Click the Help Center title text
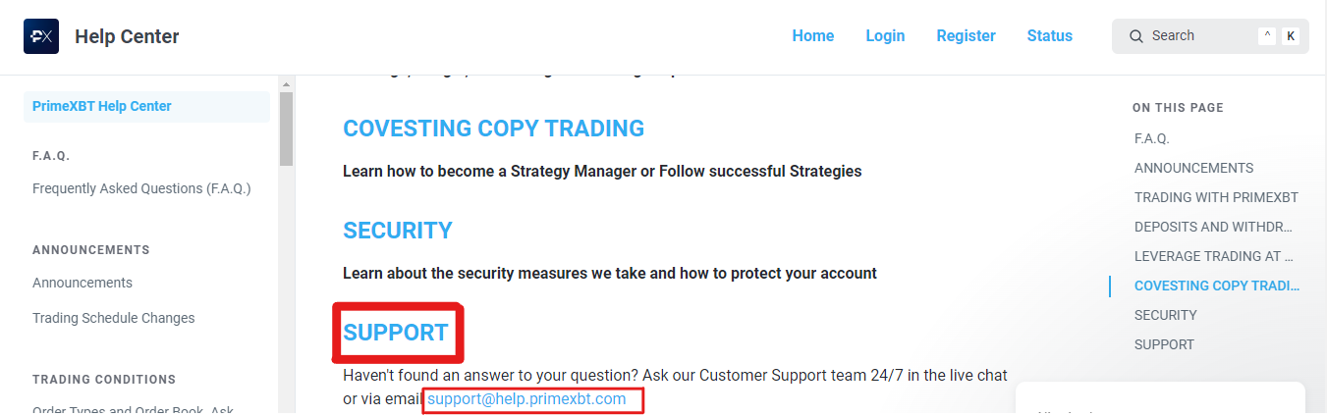The image size is (1327, 416). click(x=127, y=37)
